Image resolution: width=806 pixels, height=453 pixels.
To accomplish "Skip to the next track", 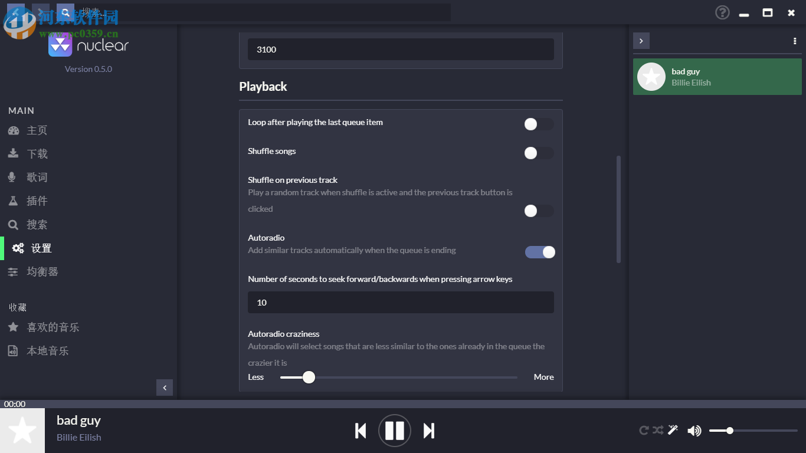I will click(x=429, y=431).
